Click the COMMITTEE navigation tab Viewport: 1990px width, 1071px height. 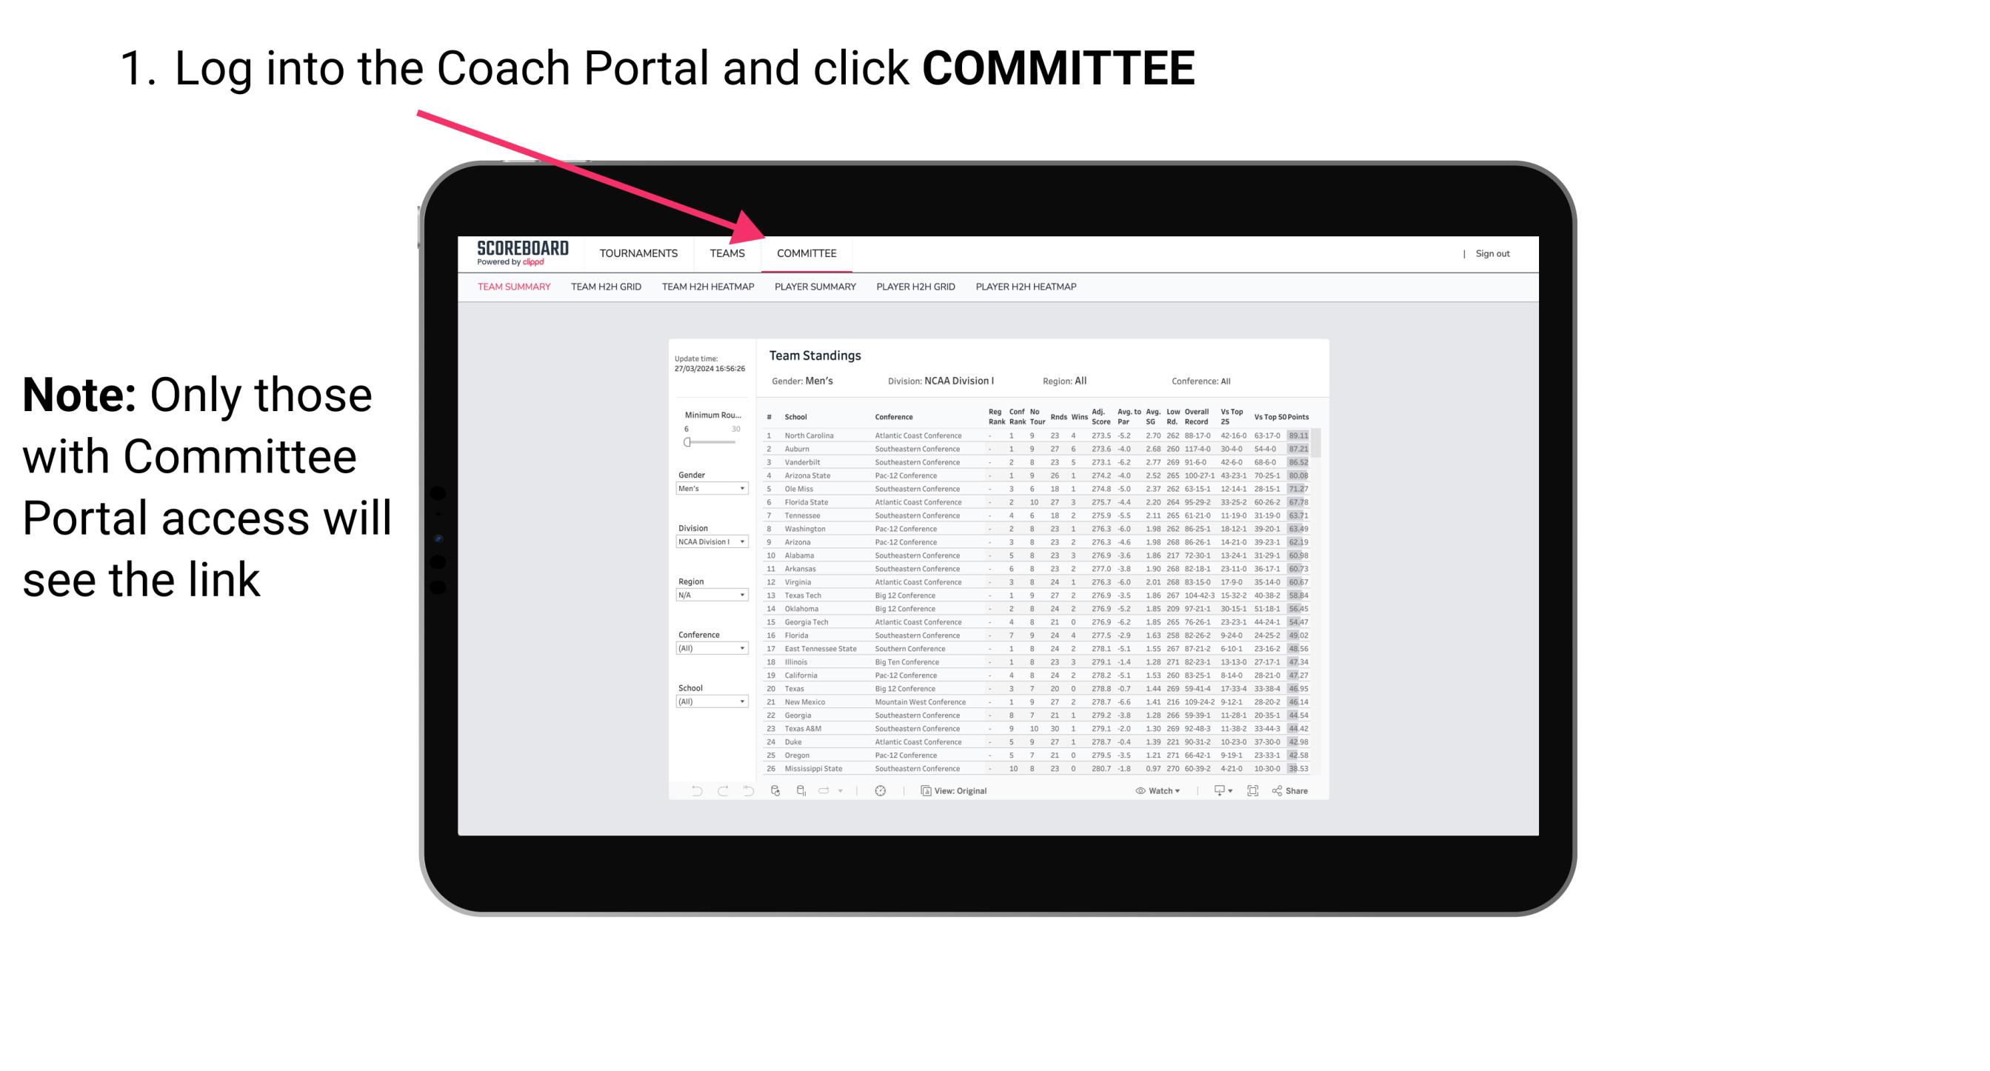coord(809,255)
